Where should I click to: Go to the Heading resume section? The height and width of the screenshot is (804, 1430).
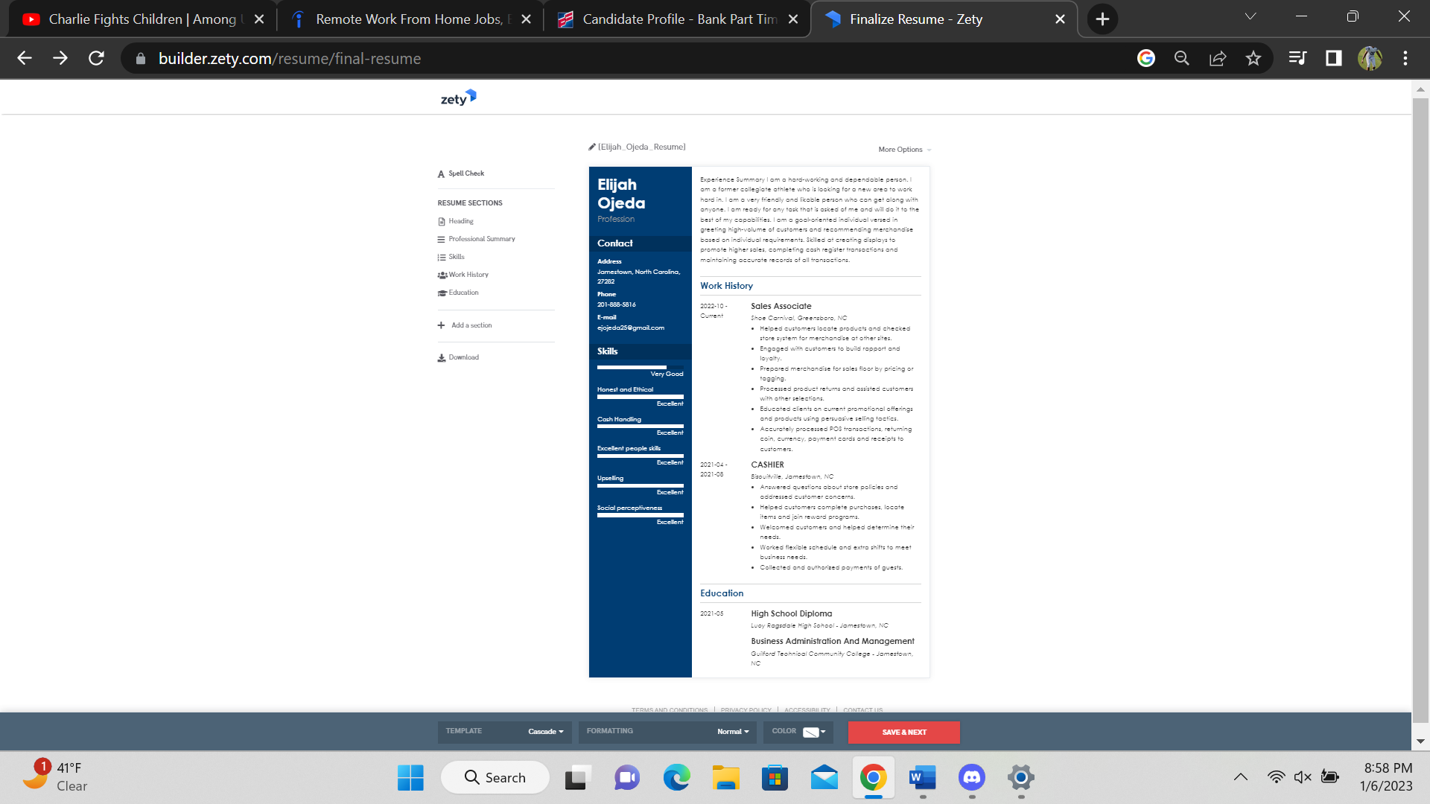[456, 221]
